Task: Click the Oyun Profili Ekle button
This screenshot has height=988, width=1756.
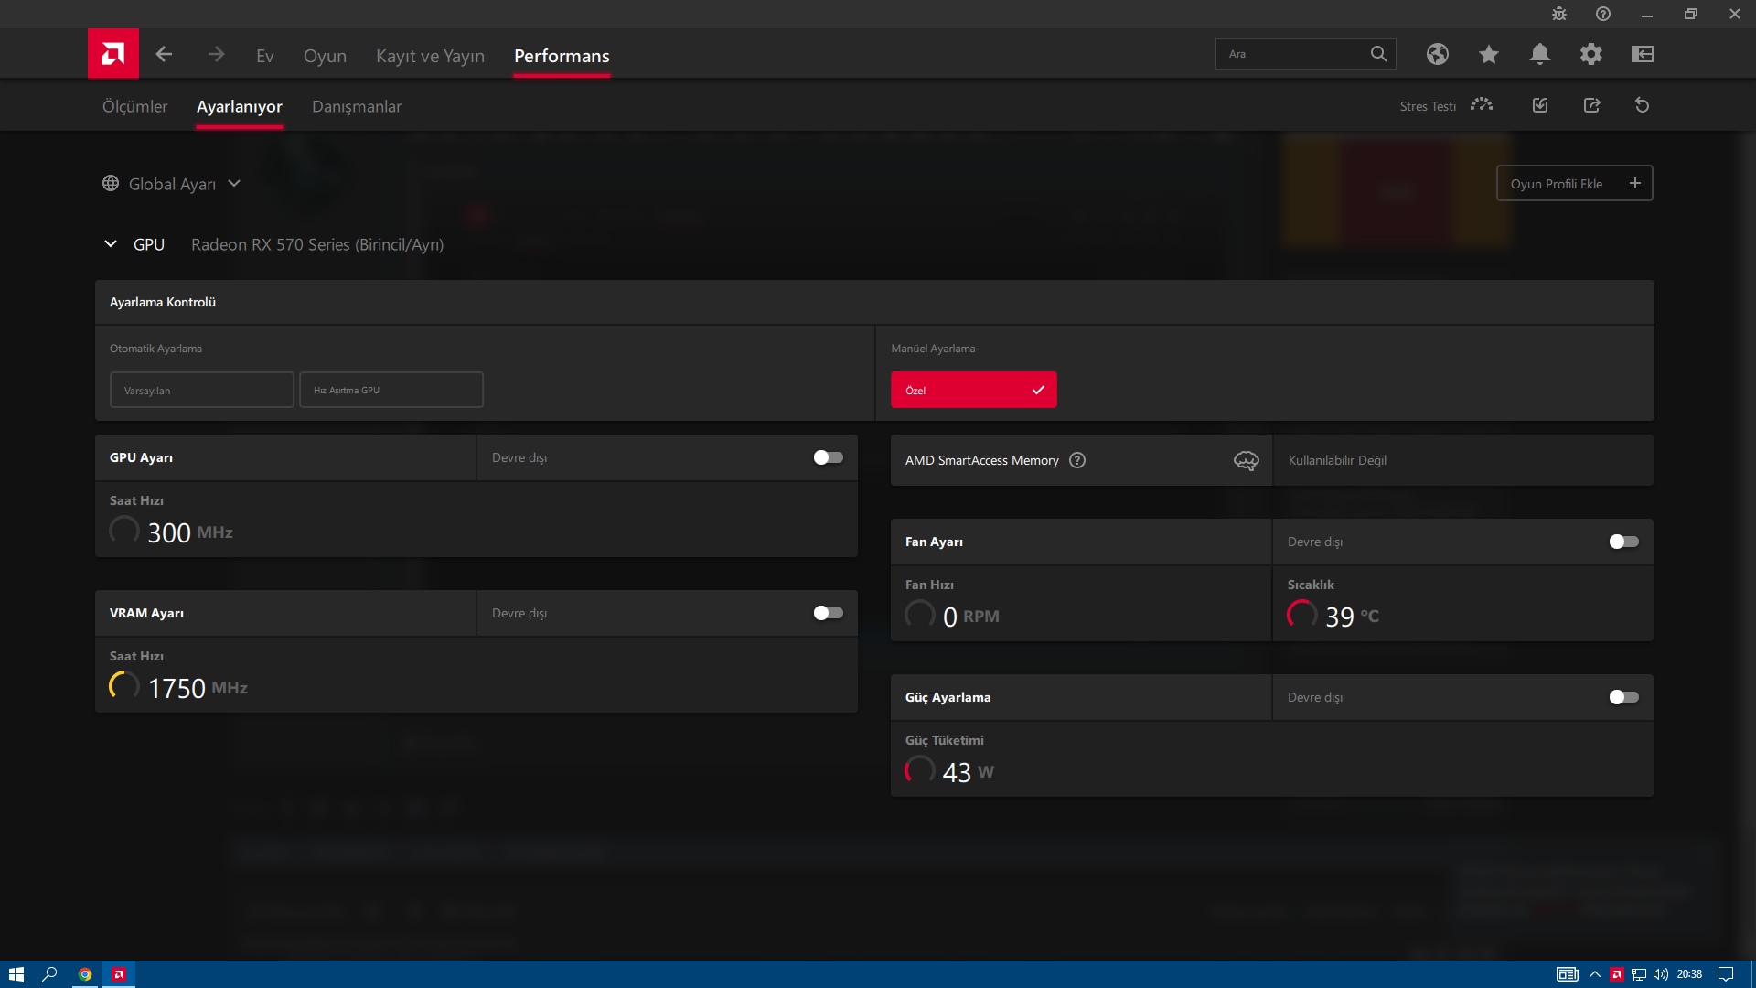Action: click(x=1574, y=184)
